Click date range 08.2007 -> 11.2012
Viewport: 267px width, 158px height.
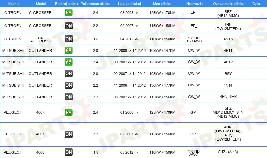tap(130, 97)
